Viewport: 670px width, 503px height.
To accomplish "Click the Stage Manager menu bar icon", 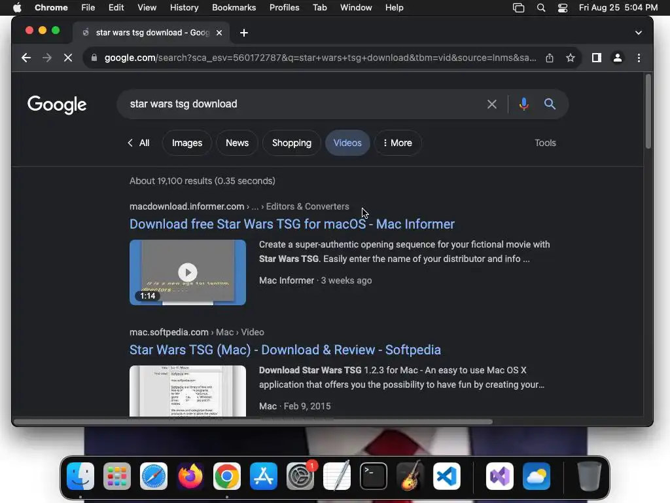I will click(x=518, y=8).
